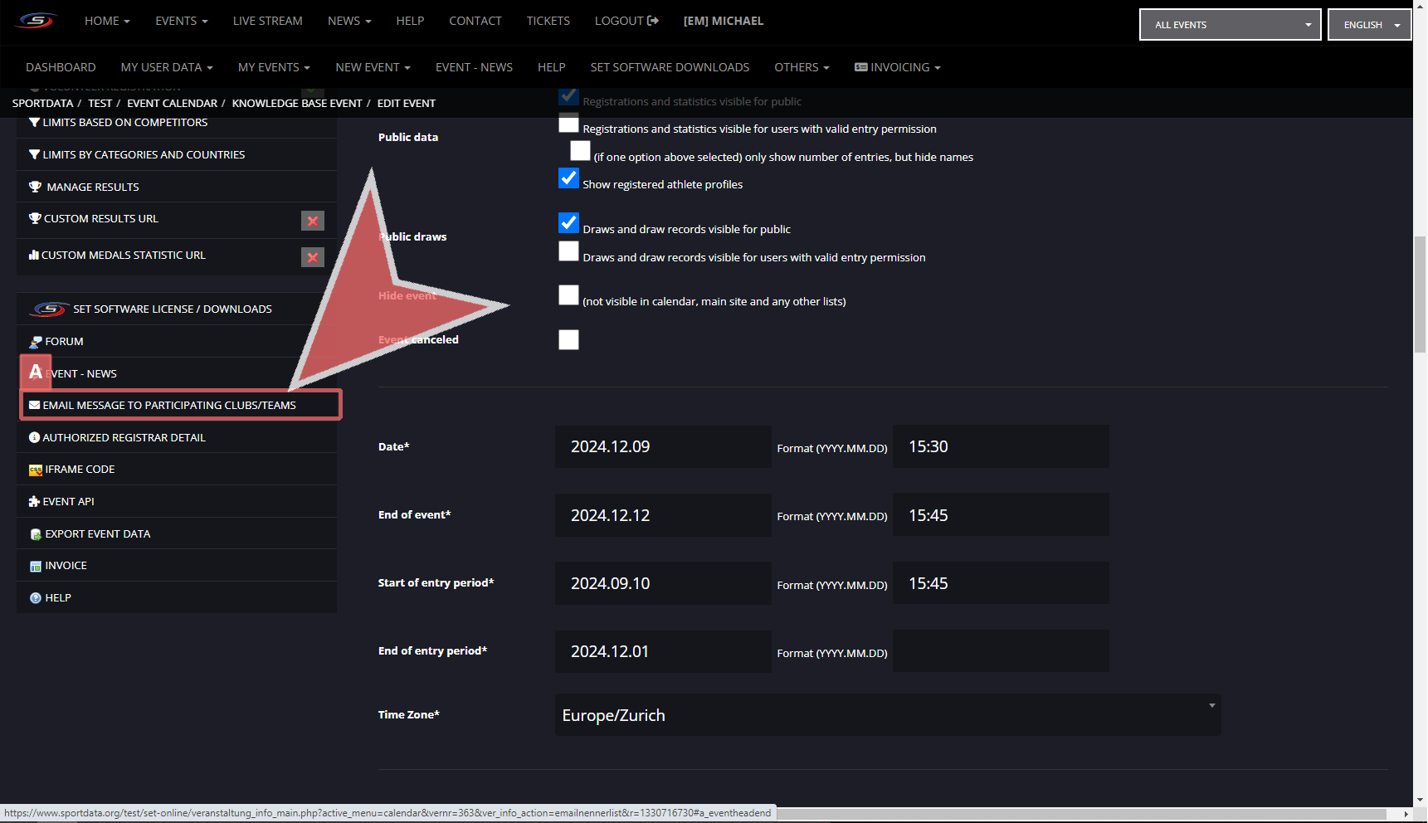Click trophy icon beside Manage Results
The image size is (1428, 823).
35,187
